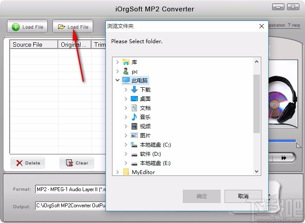Click the blue playback progress slider

click(282, 141)
